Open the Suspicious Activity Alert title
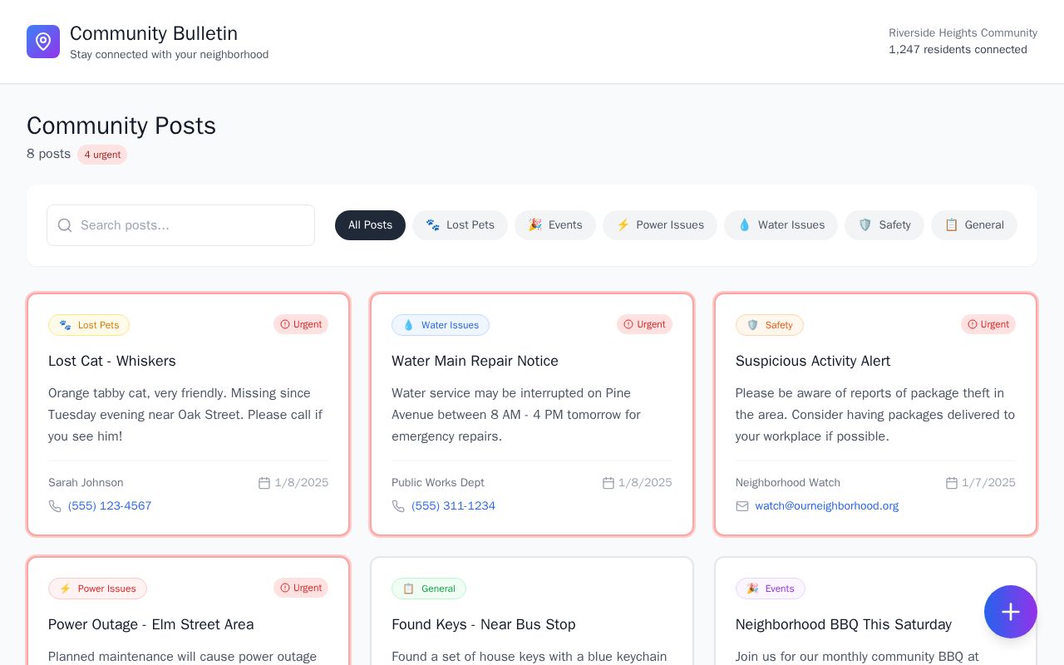The width and height of the screenshot is (1064, 665). [813, 361]
